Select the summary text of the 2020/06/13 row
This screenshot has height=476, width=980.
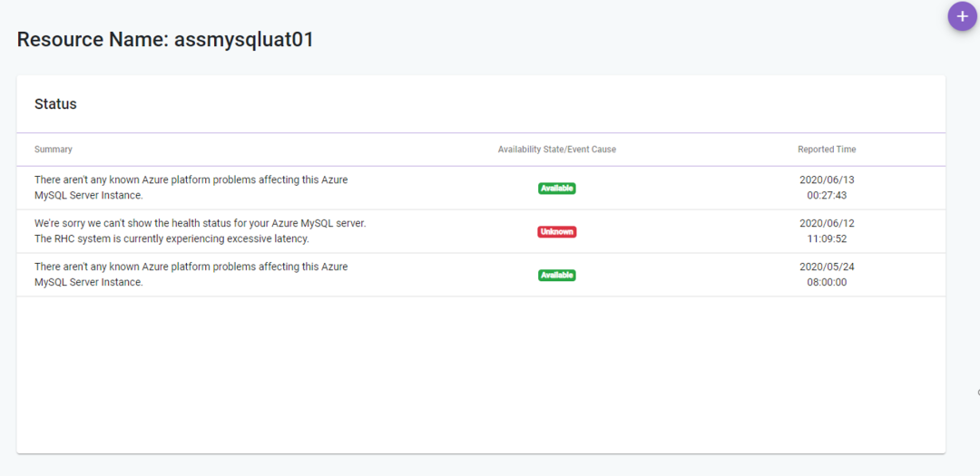[191, 188]
